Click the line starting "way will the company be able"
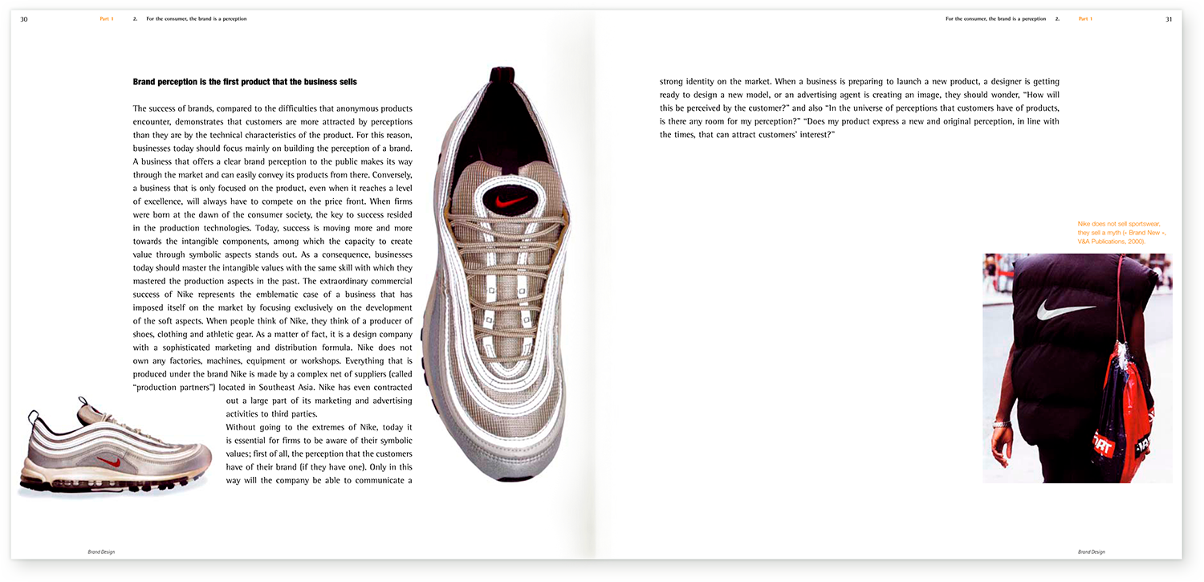The width and height of the screenshot is (1204, 582). click(x=319, y=481)
